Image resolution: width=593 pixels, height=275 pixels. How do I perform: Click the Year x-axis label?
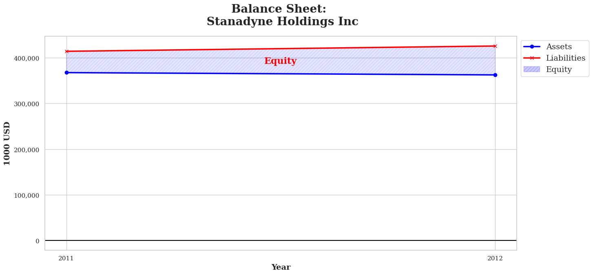[x=281, y=267]
